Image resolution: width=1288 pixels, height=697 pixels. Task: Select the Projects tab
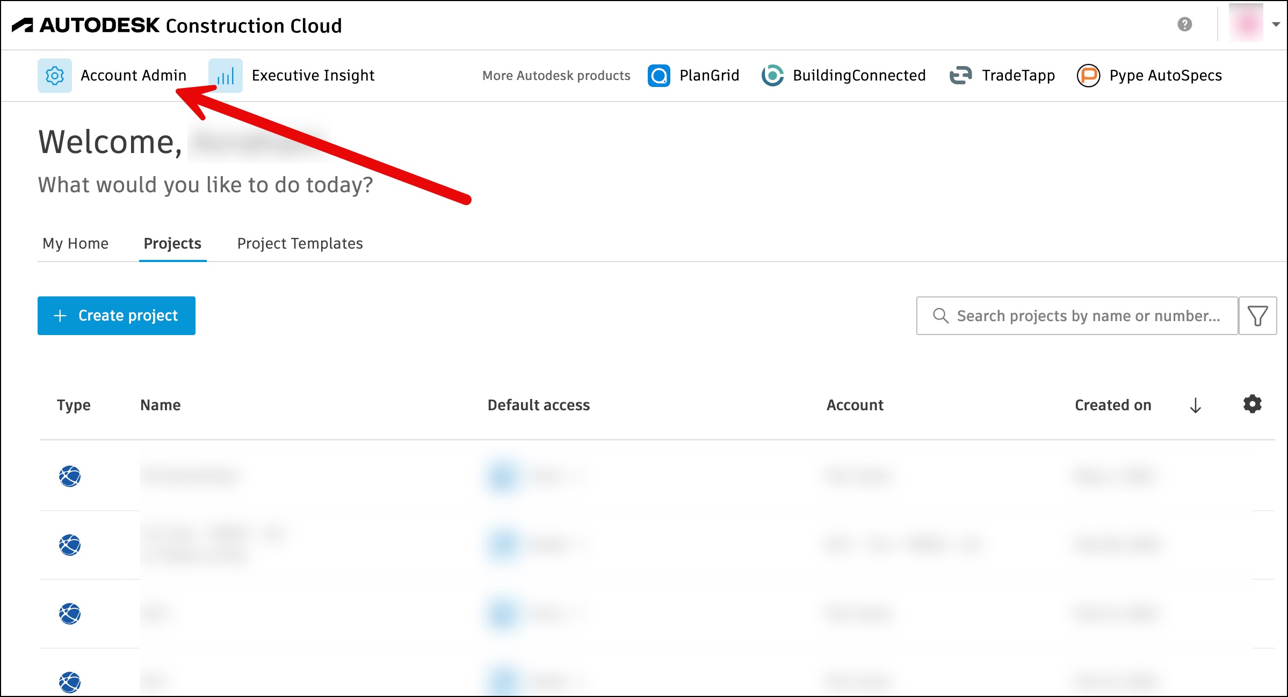172,244
